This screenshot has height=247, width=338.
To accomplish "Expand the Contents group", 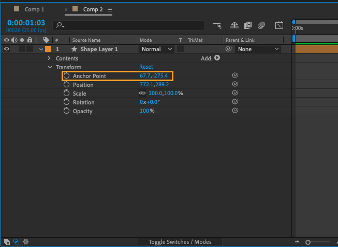I will pyautogui.click(x=50, y=58).
